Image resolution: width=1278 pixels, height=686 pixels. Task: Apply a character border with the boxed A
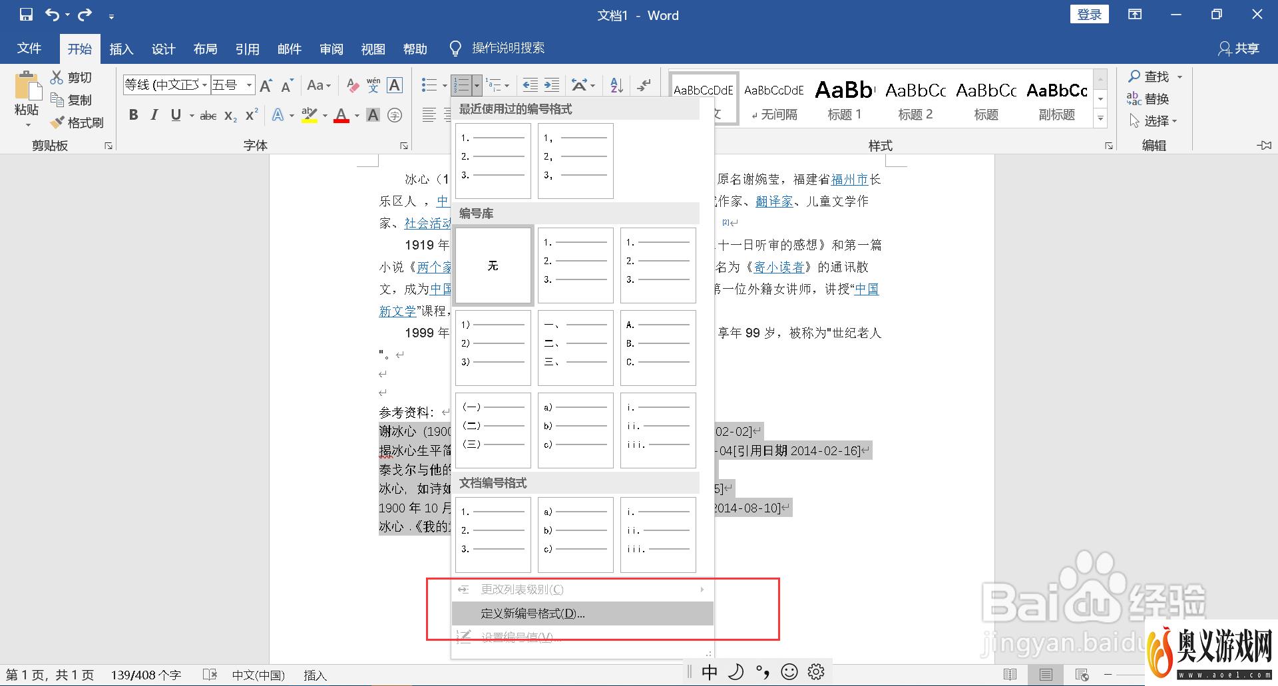[x=395, y=85]
